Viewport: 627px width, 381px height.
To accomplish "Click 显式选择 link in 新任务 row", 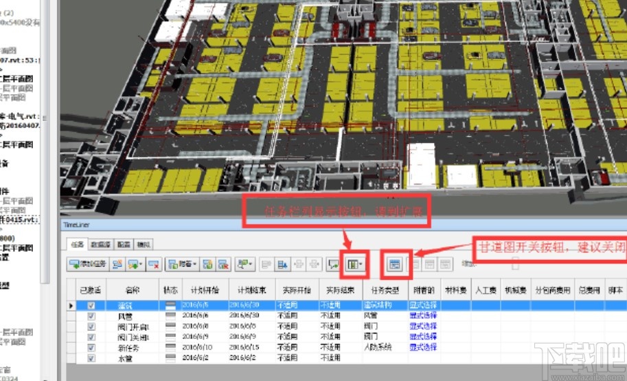I will [x=423, y=347].
